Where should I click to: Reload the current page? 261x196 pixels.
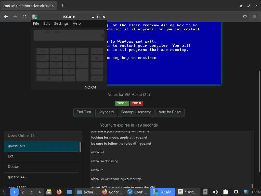pyautogui.click(x=24, y=17)
